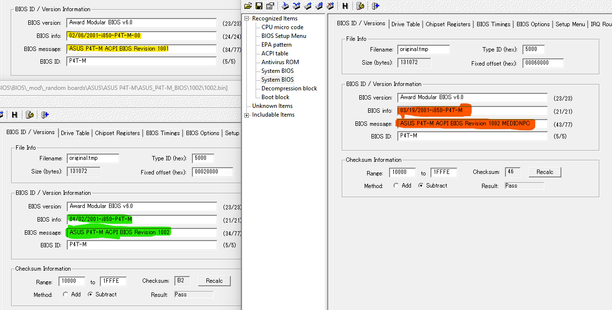
Task: Select BIOS Setup Menu tree item
Action: 284,36
